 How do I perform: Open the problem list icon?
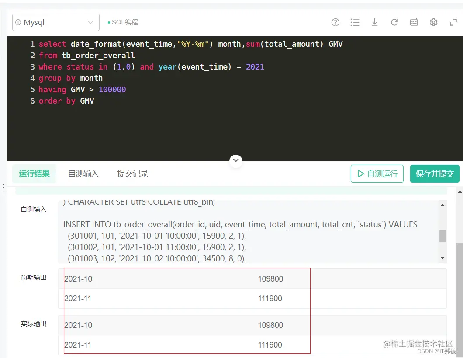pyautogui.click(x=355, y=22)
